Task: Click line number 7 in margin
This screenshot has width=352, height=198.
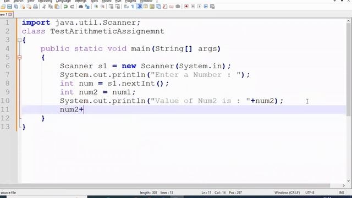Action: (7, 75)
